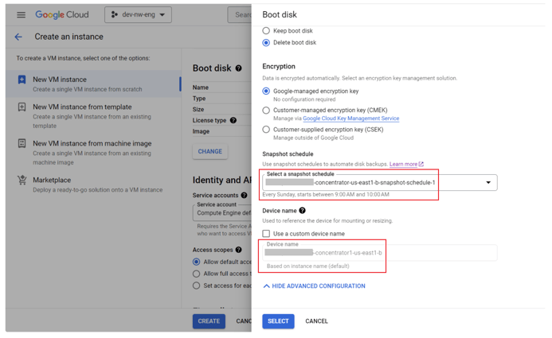Click the Marketplace cart icon
Image resolution: width=552 pixels, height=338 pixels.
click(x=22, y=181)
